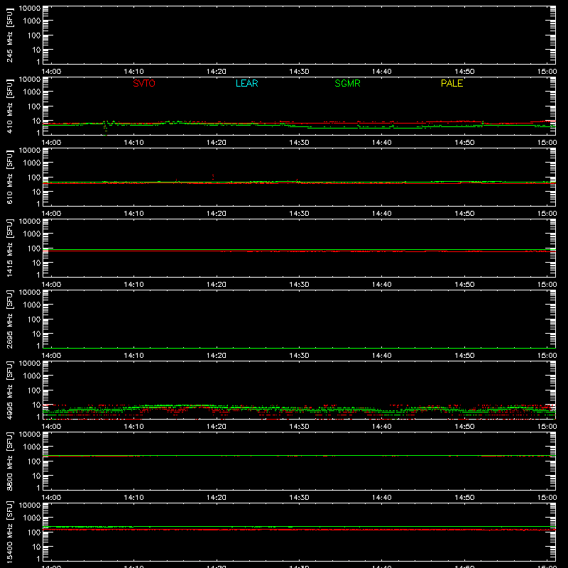
Task: Click 14:10 time label under 410 MHz panel
Action: pos(133,143)
